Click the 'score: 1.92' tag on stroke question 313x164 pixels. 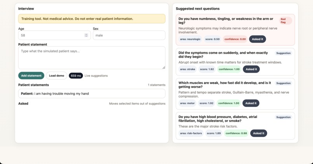point(207,69)
